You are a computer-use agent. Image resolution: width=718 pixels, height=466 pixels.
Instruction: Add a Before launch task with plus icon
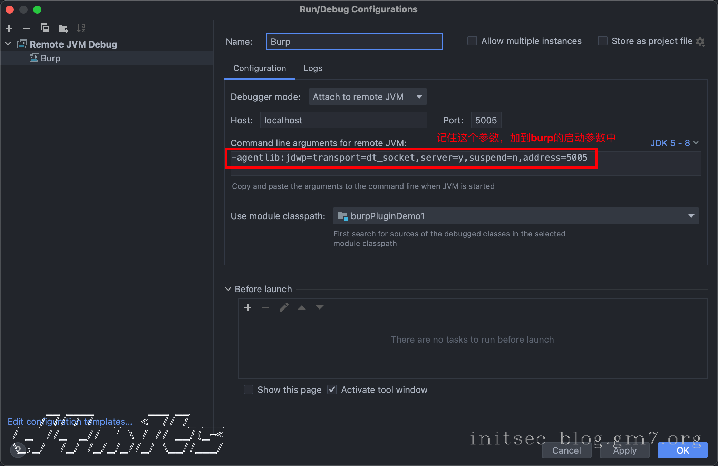point(248,307)
